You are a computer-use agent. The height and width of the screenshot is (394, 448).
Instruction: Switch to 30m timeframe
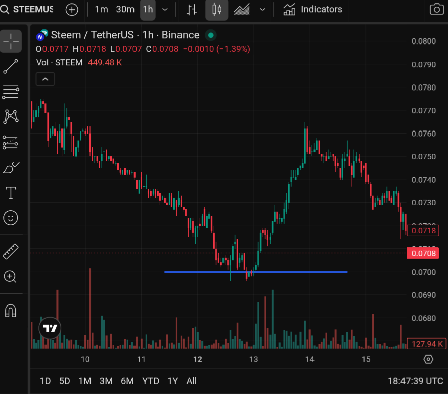click(125, 10)
